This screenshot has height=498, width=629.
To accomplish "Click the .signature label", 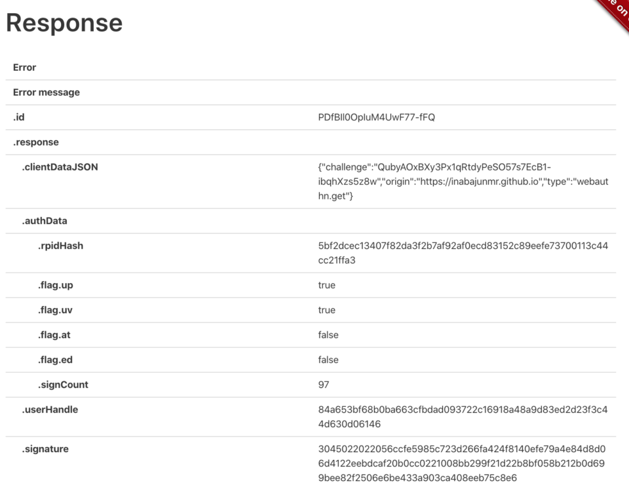I will [45, 449].
